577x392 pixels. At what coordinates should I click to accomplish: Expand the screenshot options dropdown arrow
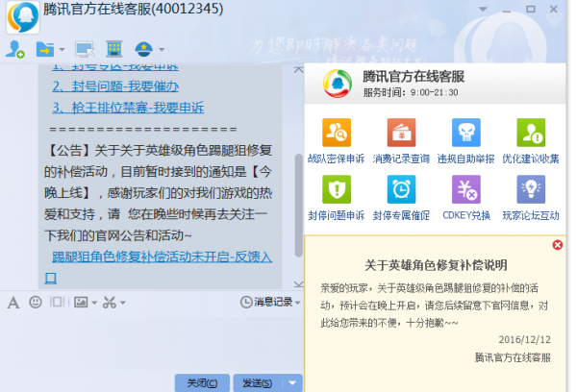123,303
